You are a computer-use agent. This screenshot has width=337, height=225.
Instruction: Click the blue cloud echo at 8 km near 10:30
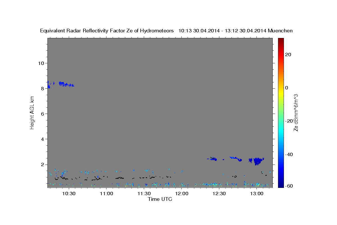pos(66,84)
